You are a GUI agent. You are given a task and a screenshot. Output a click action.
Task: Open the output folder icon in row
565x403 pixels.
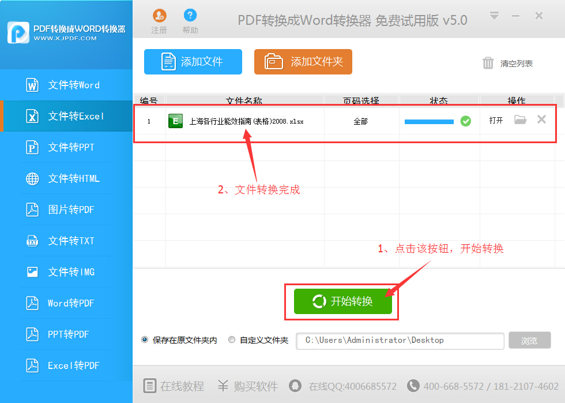coord(520,120)
